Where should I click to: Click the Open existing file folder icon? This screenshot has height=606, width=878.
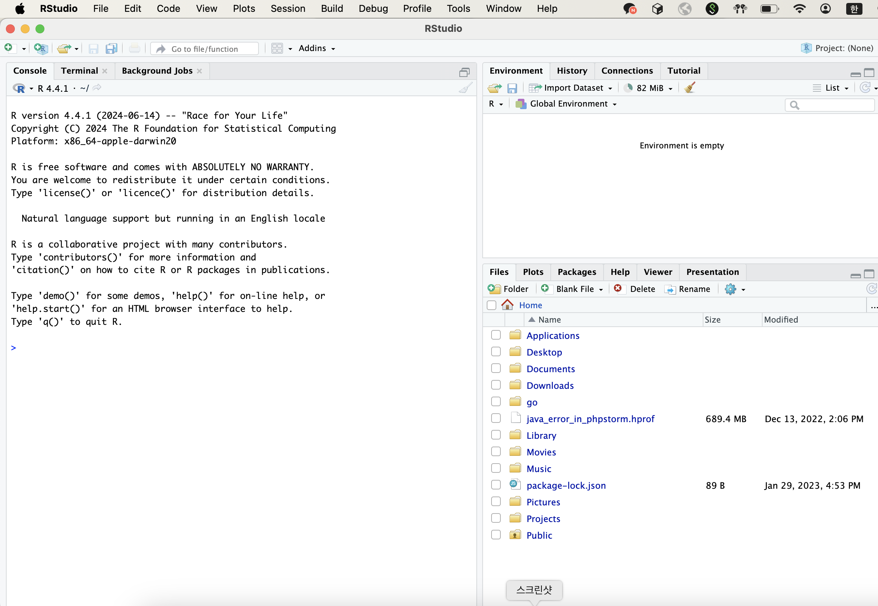click(64, 48)
